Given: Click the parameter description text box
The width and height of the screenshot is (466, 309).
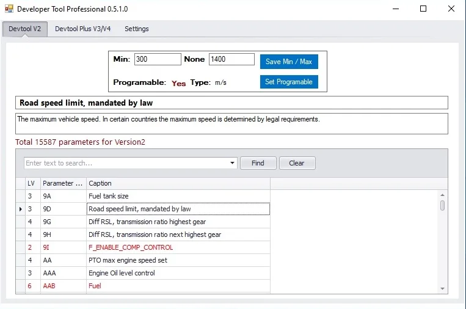Looking at the screenshot, I should tap(231, 123).
